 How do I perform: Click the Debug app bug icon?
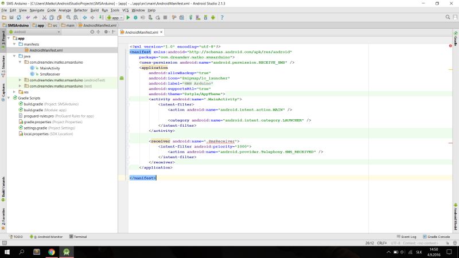pyautogui.click(x=135, y=18)
